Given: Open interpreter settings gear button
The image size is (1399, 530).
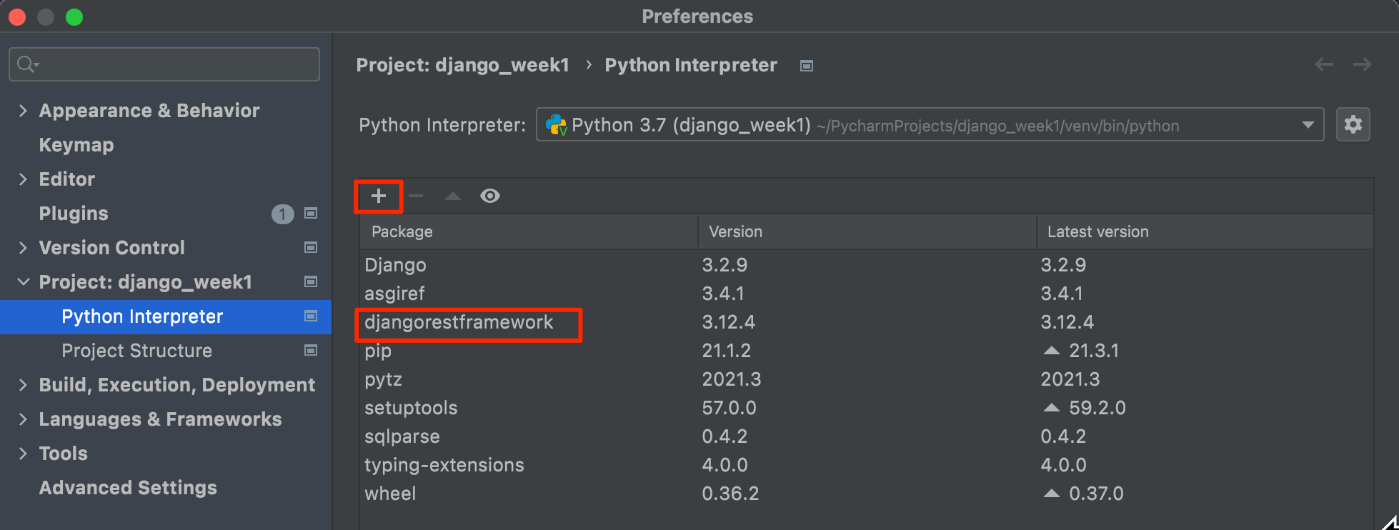Looking at the screenshot, I should click(x=1353, y=125).
